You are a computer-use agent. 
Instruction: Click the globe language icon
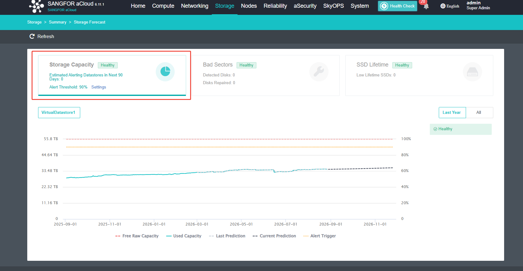click(443, 6)
